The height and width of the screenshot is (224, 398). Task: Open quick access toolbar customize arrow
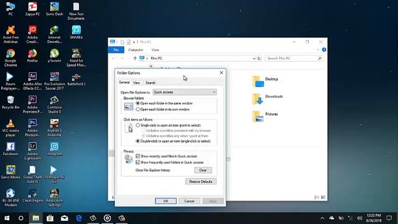coord(134,42)
